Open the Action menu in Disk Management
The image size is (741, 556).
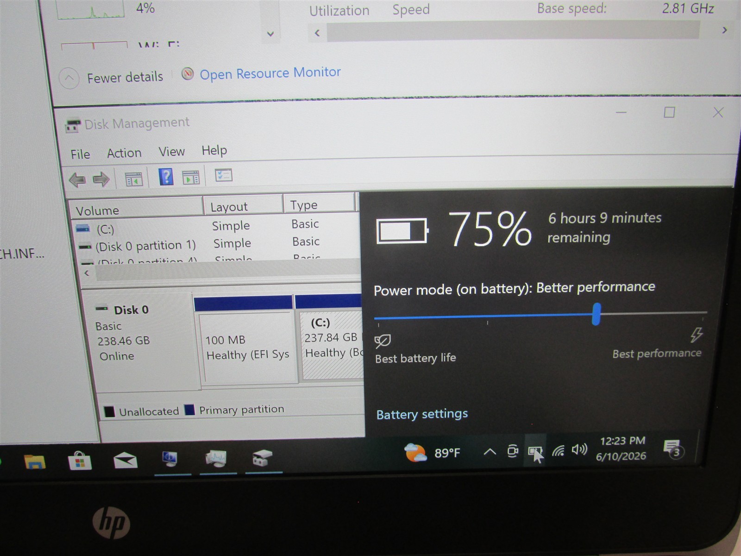124,153
